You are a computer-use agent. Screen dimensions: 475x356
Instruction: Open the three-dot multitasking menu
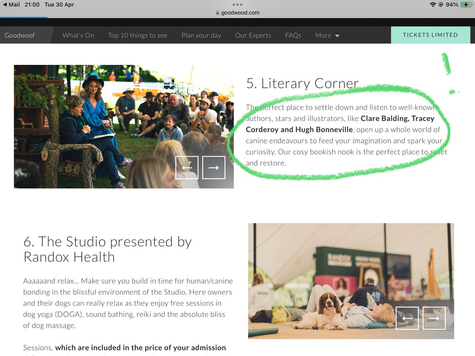tap(237, 5)
